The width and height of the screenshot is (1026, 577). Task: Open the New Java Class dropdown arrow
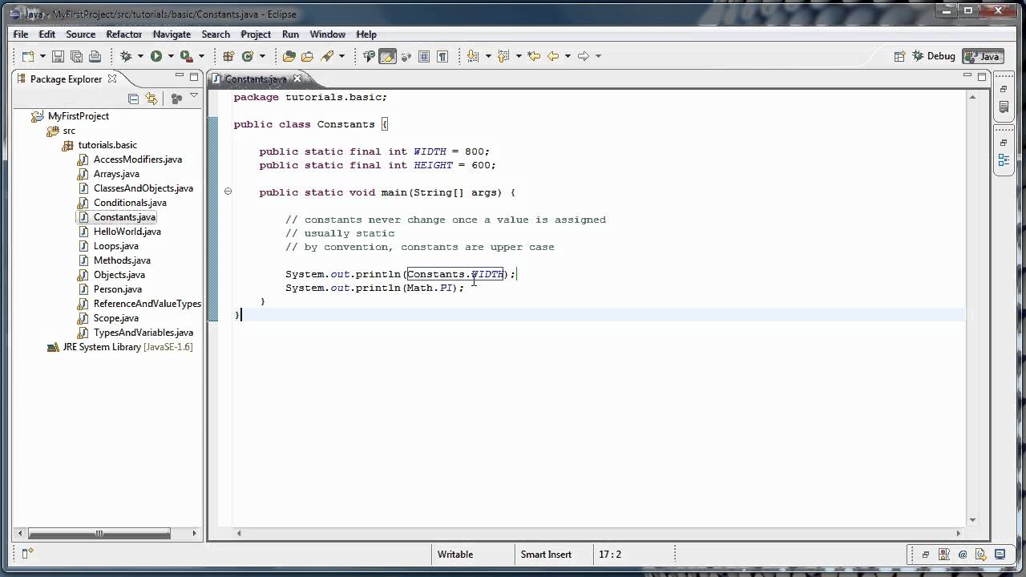point(261,56)
